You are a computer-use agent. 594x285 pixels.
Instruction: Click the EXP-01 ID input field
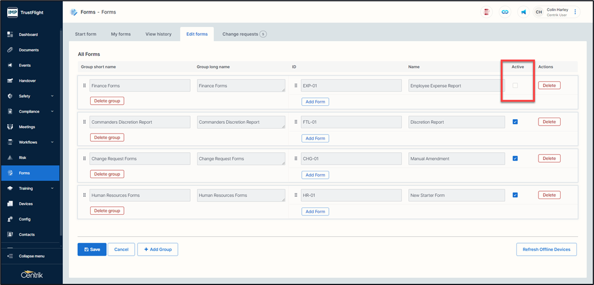point(351,86)
